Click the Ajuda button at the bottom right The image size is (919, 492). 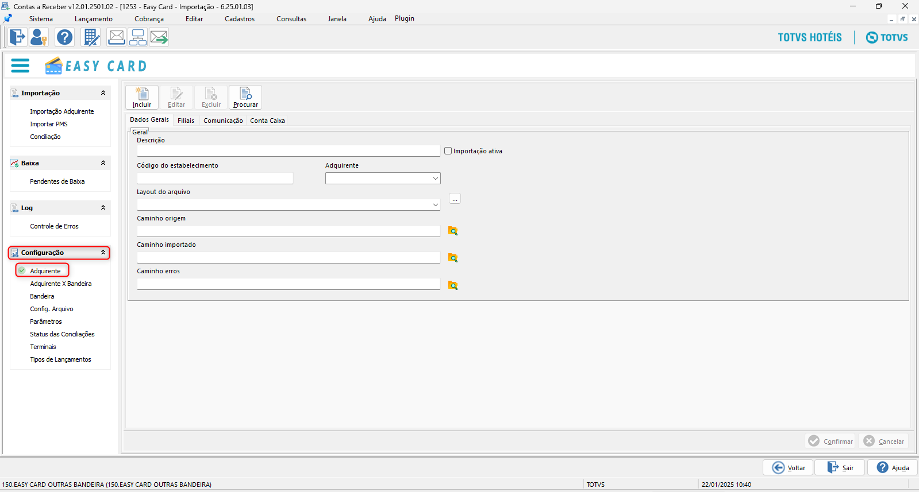[x=893, y=467]
